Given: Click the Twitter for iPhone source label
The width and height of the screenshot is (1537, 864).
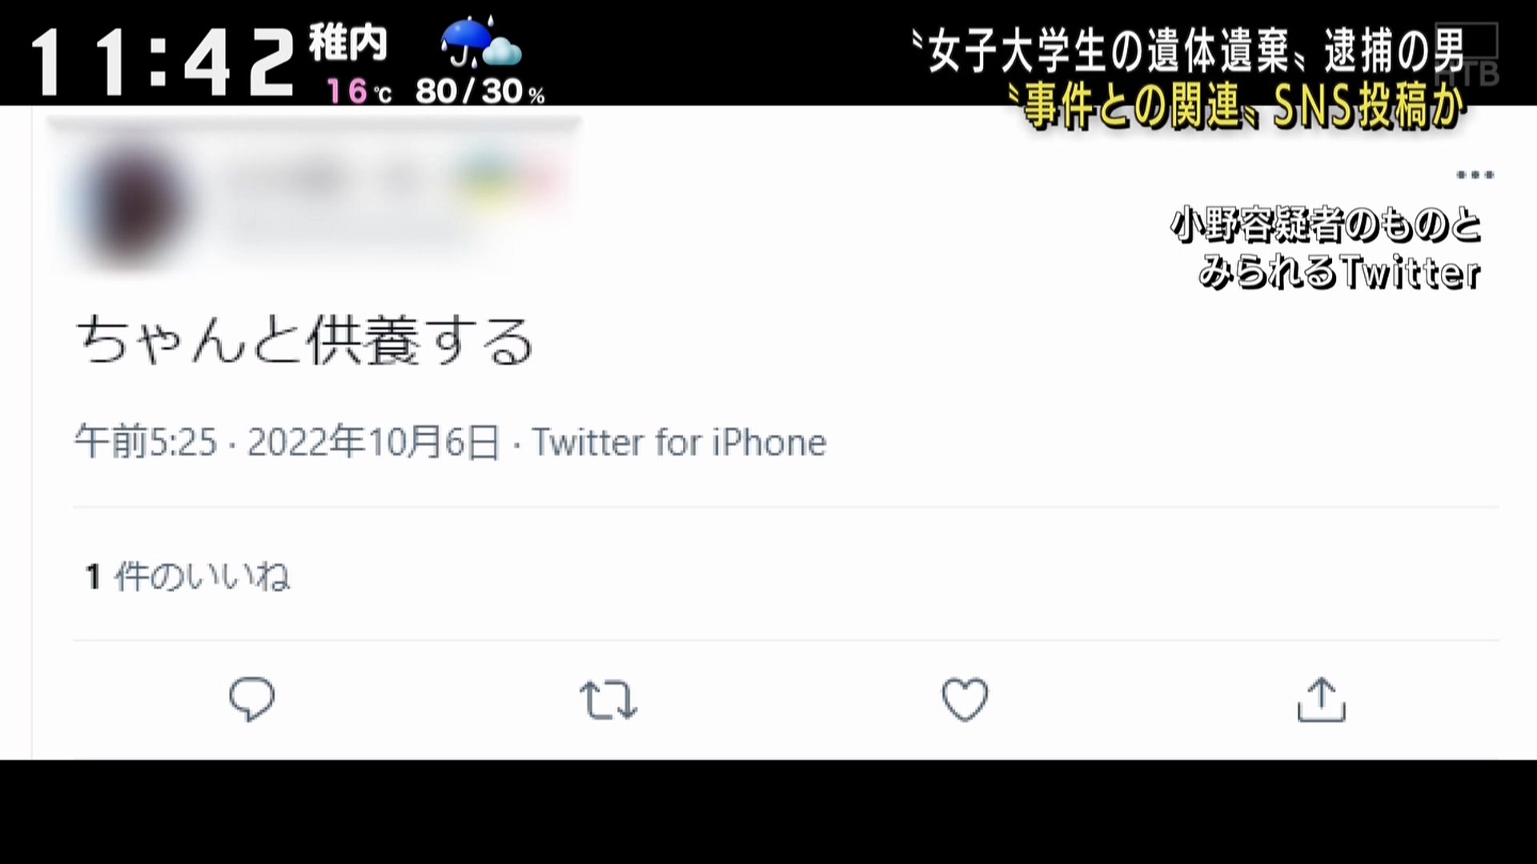Looking at the screenshot, I should (679, 442).
